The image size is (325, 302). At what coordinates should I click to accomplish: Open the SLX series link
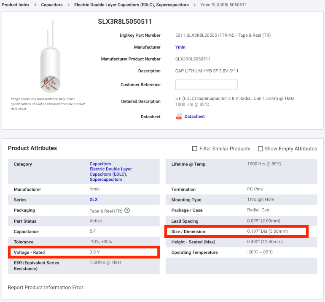94,199
